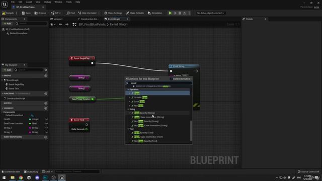Choose Not Equal Case Insensitive (String)
Image resolution: width=322 pixels, height=181 pixels.
(151, 125)
